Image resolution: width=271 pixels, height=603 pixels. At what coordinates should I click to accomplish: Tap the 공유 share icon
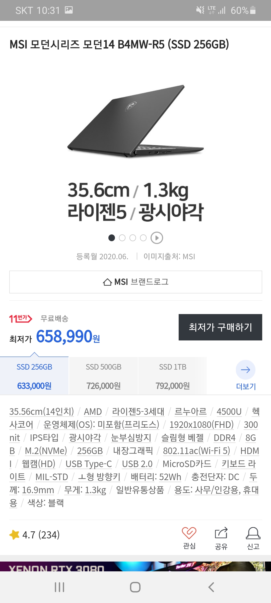pyautogui.click(x=221, y=533)
